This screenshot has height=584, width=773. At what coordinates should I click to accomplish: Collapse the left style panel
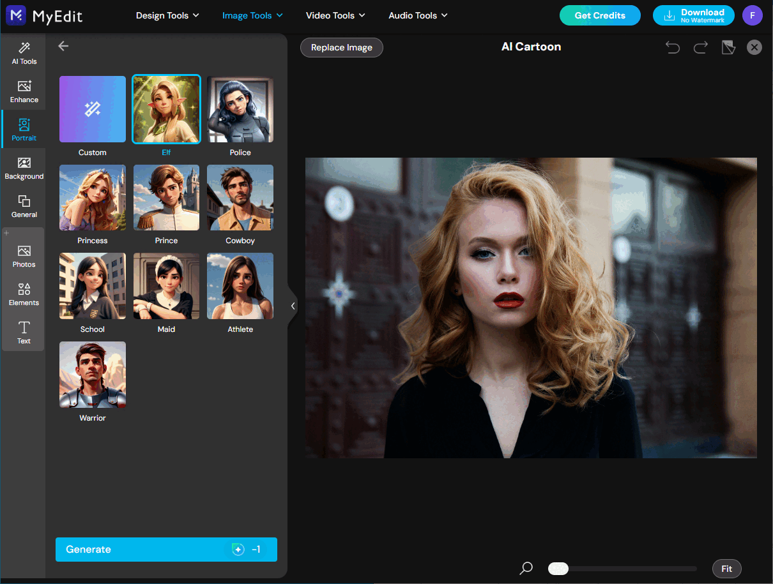point(293,306)
